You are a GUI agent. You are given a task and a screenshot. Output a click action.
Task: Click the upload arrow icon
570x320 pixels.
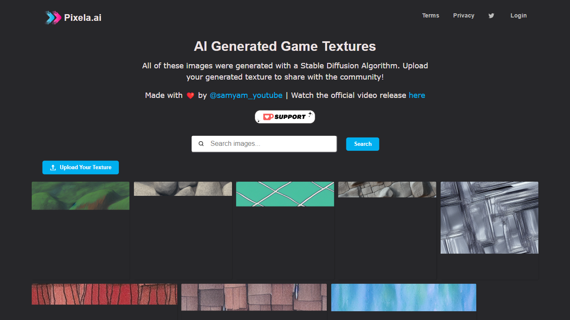tap(53, 167)
